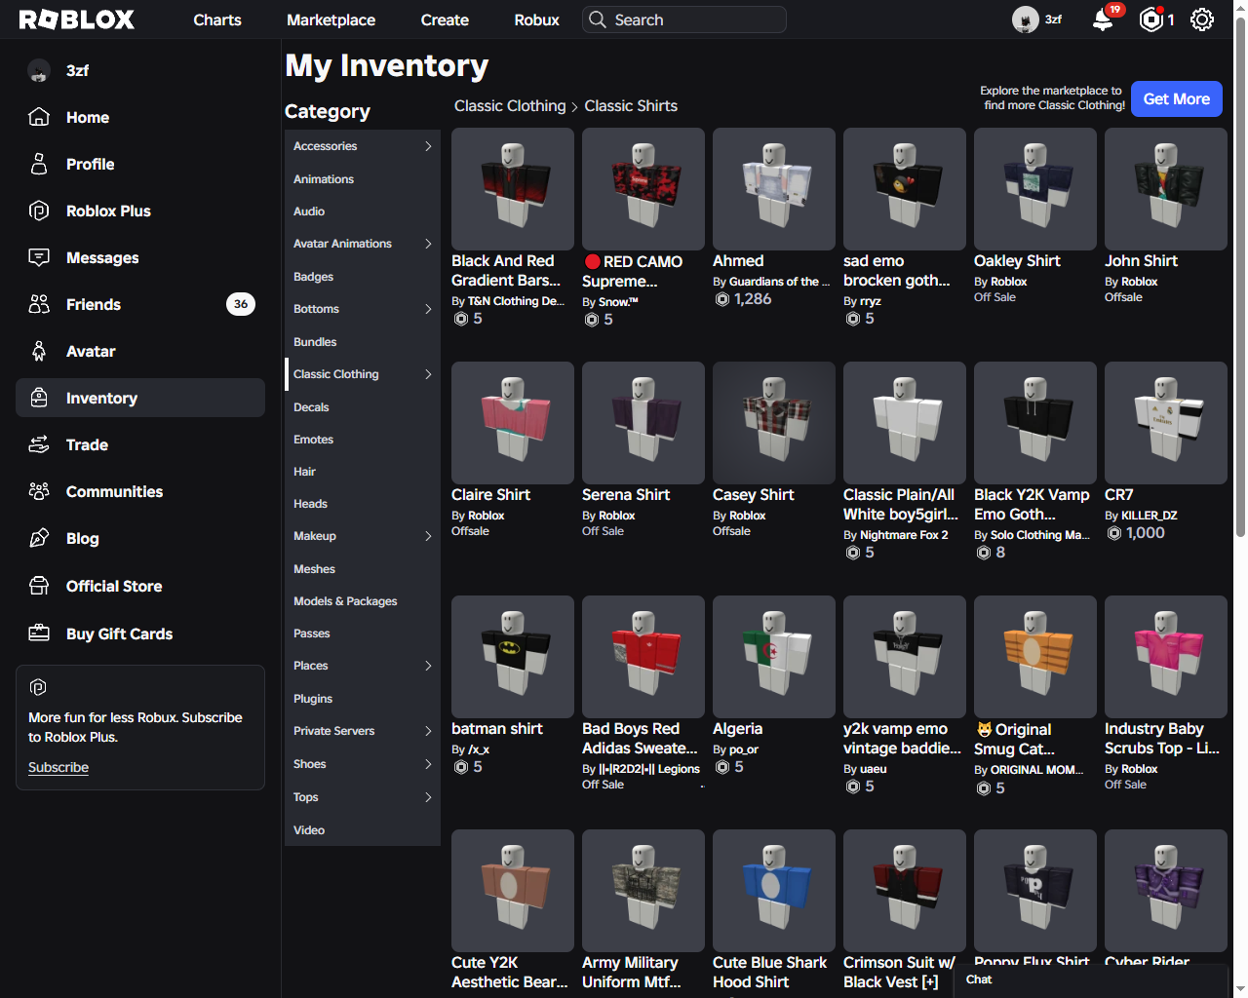
Task: Select the Models & Packages category
Action: [x=362, y=601]
